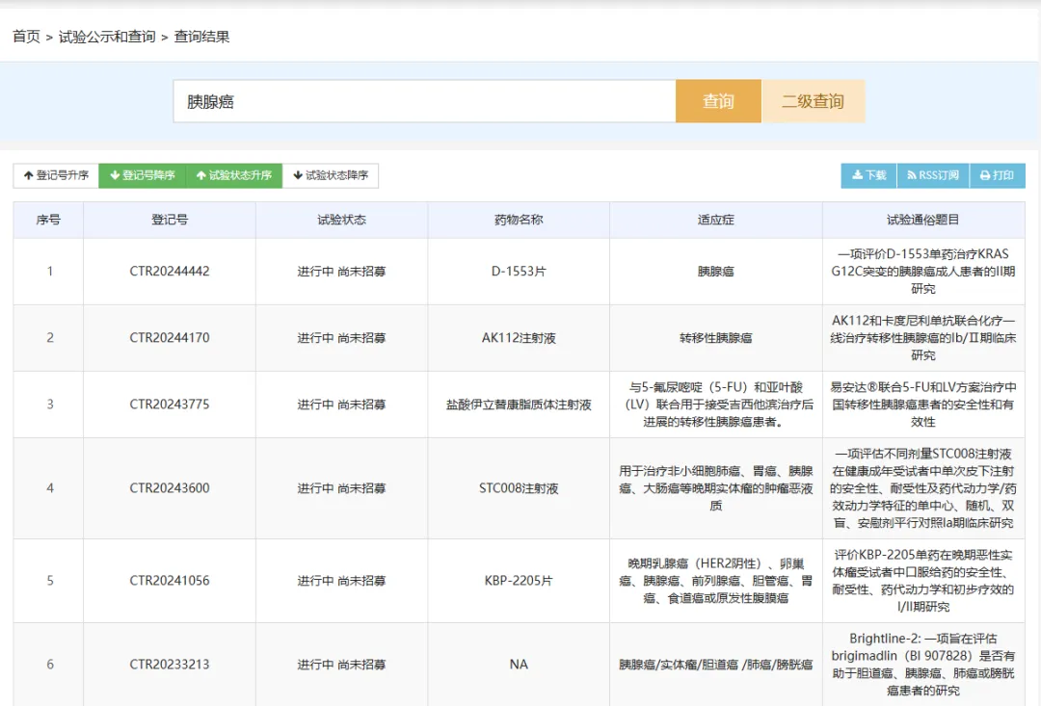1041x706 pixels.
Task: Open registration CTR20244442
Action: pos(170,272)
